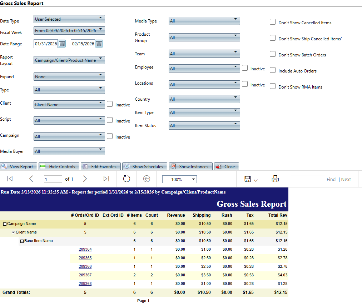Open the save/export report menu
This screenshot has height=306, width=362.
pyautogui.click(x=251, y=179)
